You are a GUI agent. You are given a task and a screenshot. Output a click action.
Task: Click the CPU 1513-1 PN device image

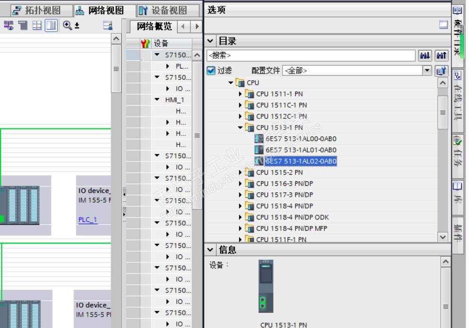[266, 286]
